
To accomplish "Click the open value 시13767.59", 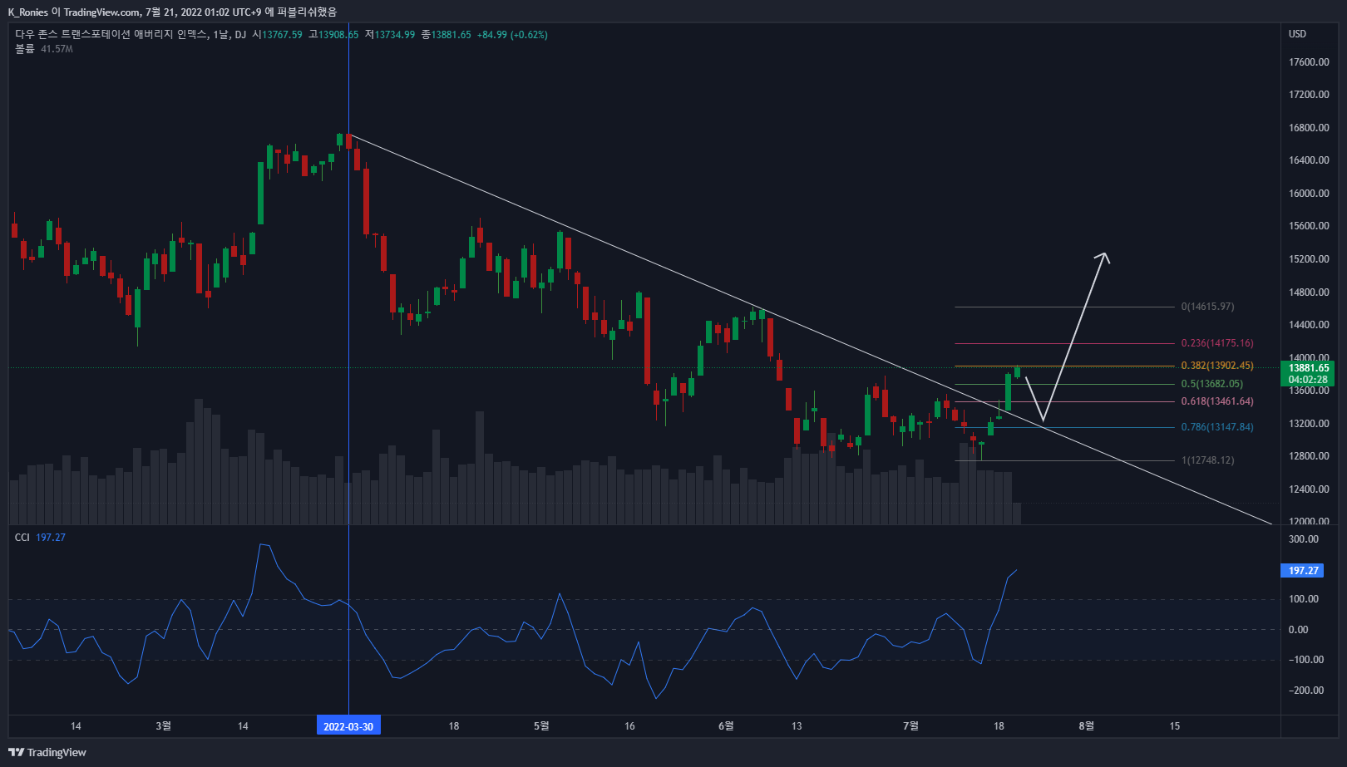I will click(x=278, y=35).
